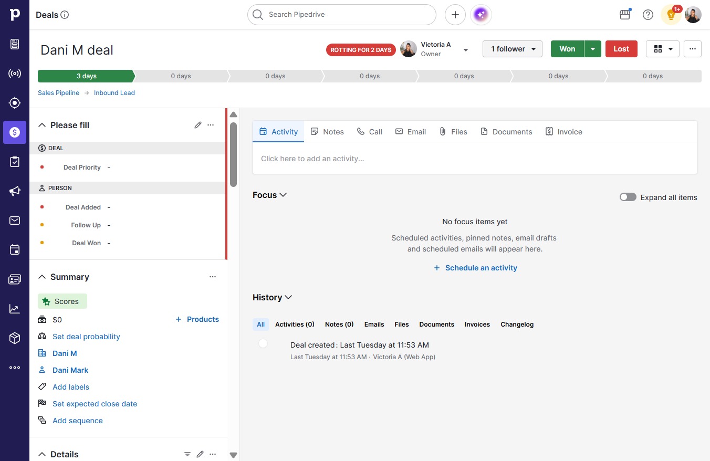710x461 pixels.
Task: Open the help question mark icon
Action: click(648, 15)
